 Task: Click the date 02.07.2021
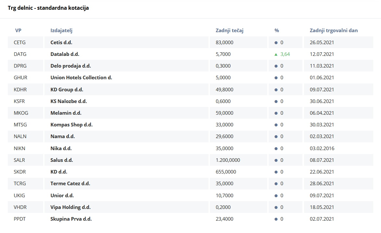click(x=322, y=219)
